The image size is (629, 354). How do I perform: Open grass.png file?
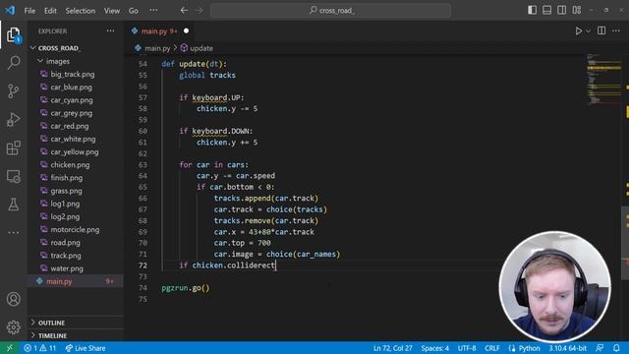(66, 191)
